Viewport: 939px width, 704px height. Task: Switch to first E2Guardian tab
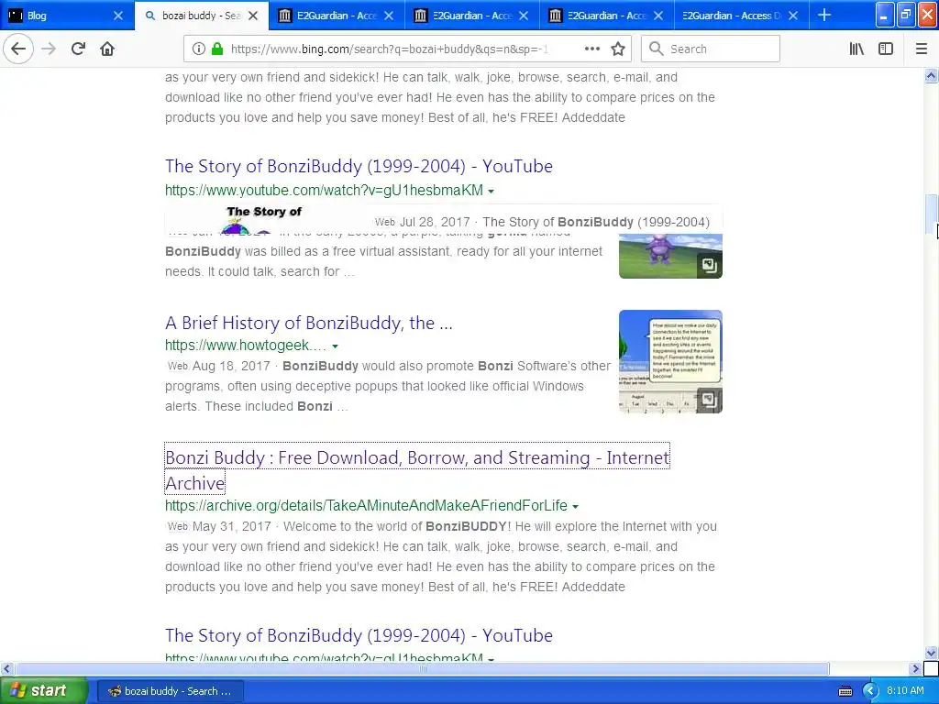point(337,16)
